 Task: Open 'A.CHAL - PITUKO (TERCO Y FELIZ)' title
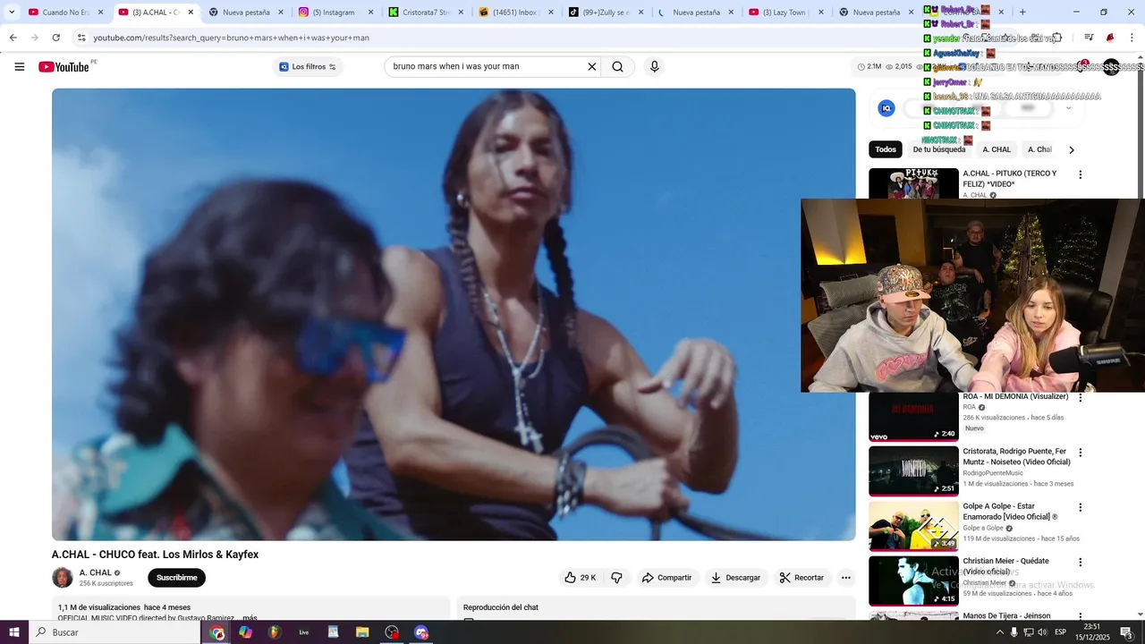[x=1010, y=179]
